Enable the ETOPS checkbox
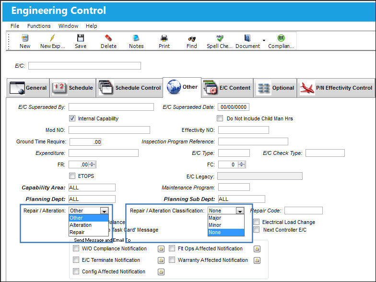Screen dimensions: 376x282 pos(72,176)
